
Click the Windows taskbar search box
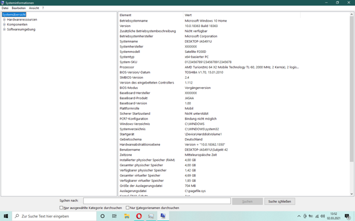click(54, 216)
